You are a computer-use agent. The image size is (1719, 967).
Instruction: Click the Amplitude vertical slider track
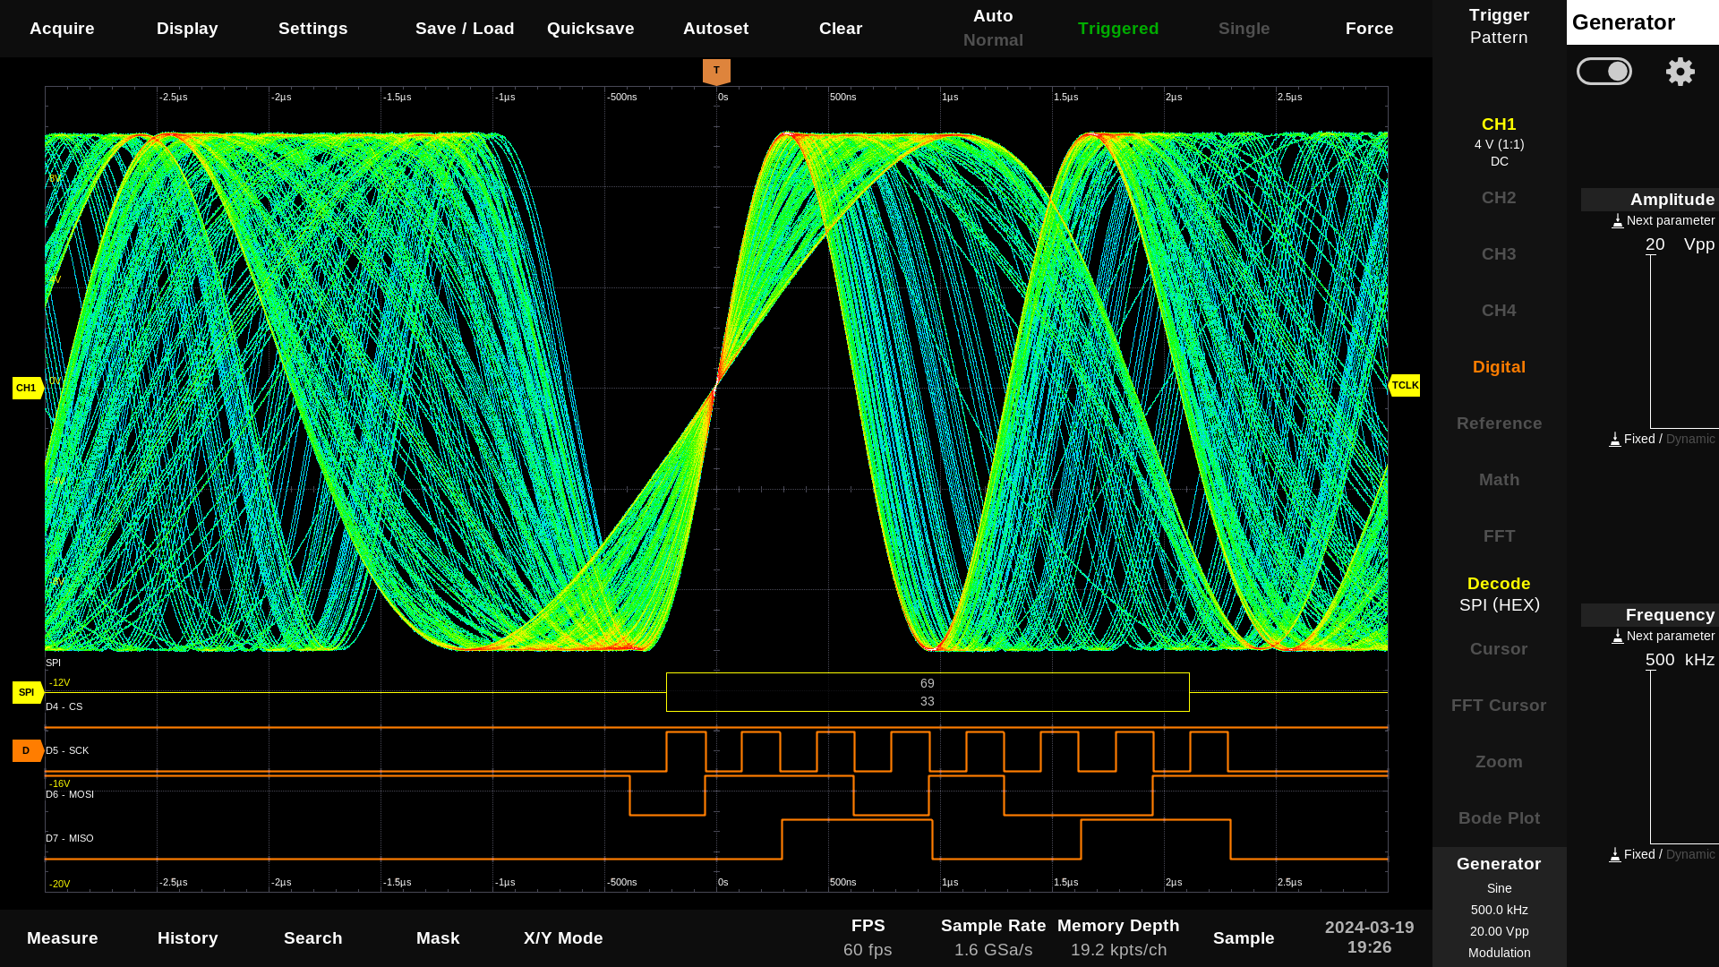point(1651,342)
